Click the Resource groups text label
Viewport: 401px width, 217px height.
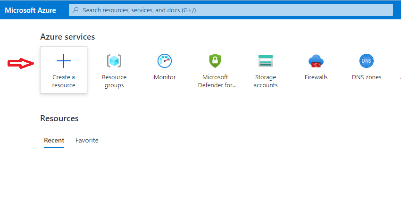(114, 81)
